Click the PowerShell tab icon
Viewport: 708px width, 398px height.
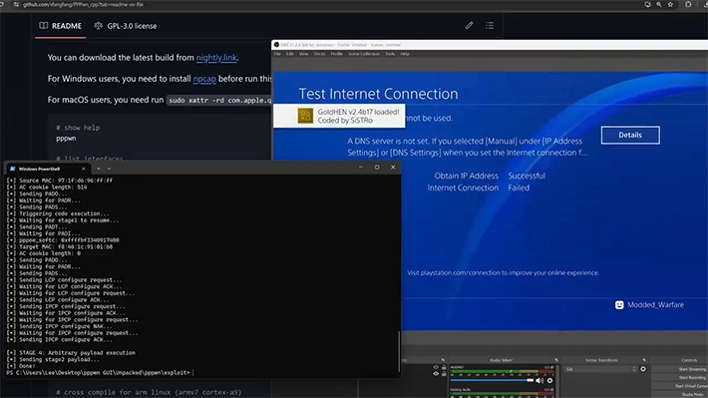[13, 169]
